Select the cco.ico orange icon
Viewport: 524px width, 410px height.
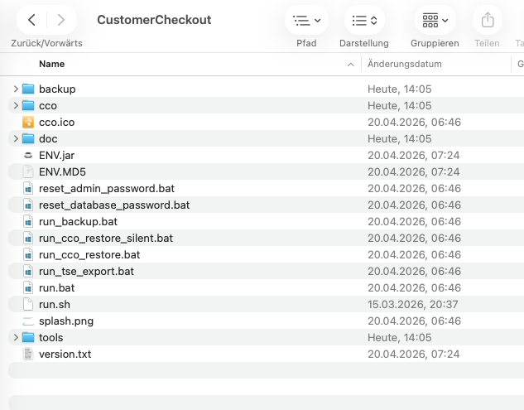coord(28,122)
